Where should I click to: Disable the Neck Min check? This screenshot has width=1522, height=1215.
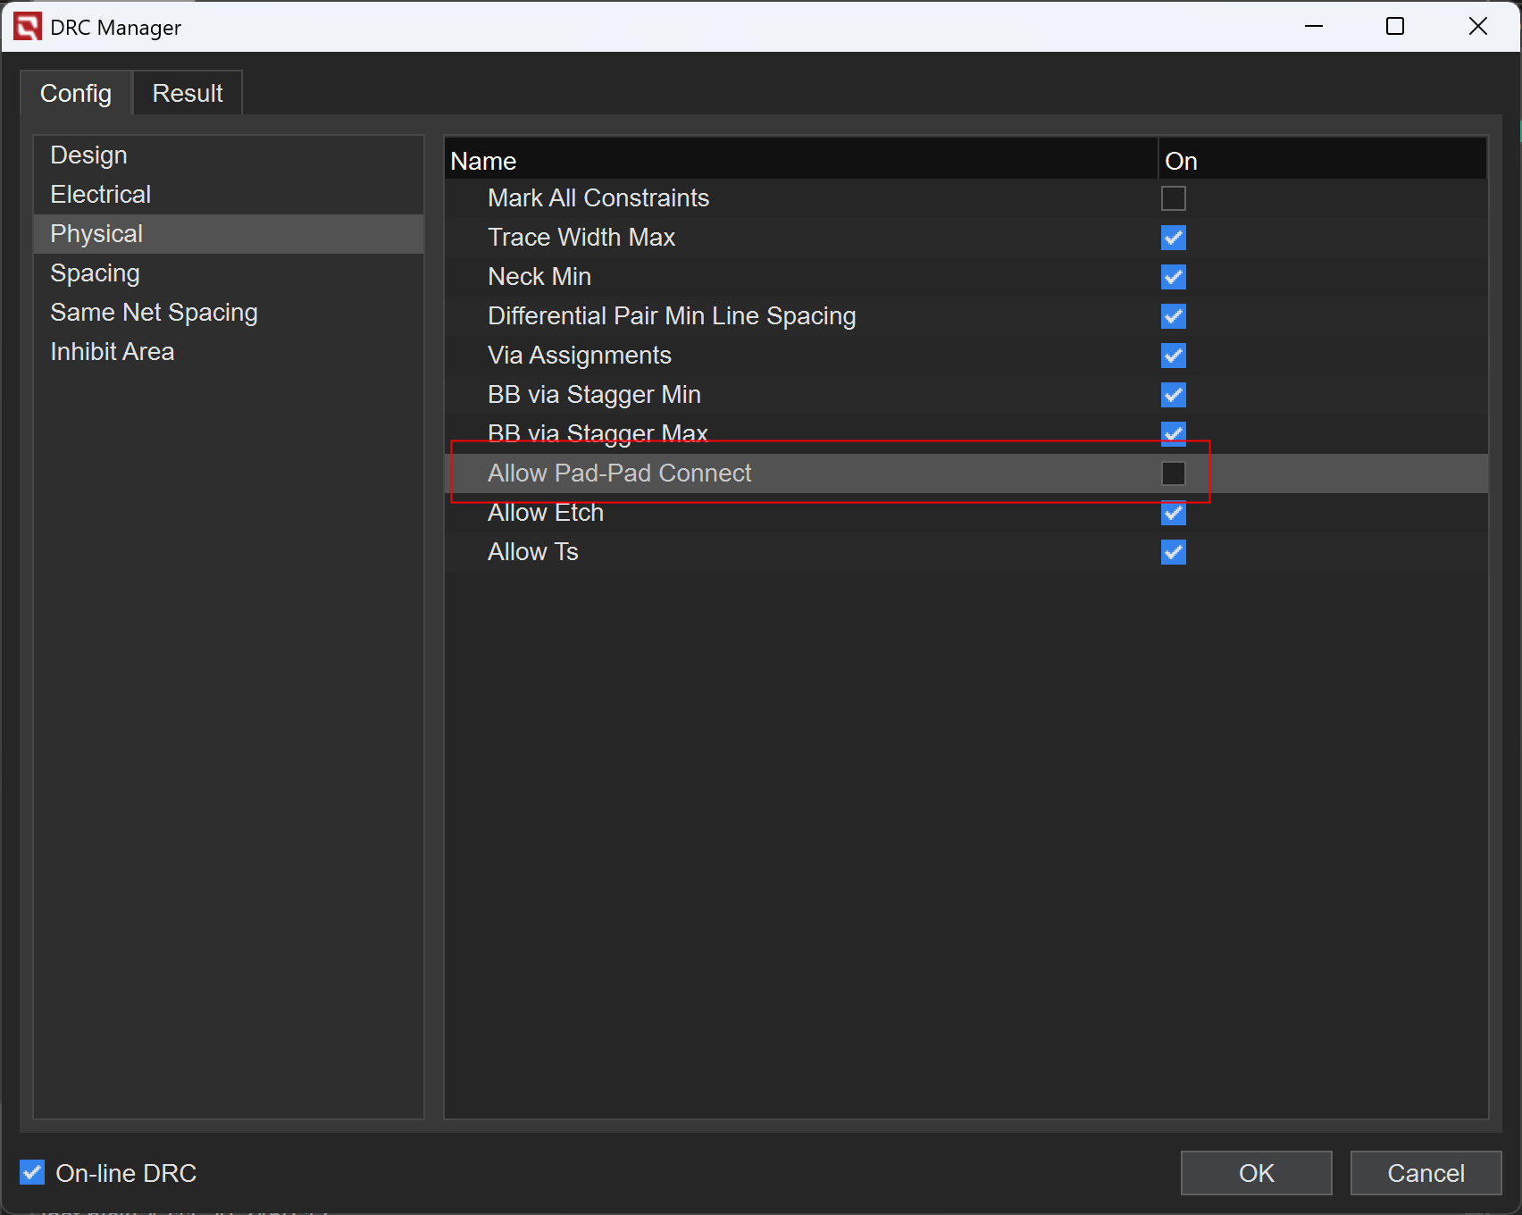(1173, 277)
